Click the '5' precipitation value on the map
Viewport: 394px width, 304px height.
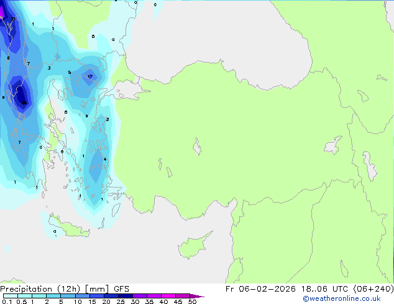(70, 73)
